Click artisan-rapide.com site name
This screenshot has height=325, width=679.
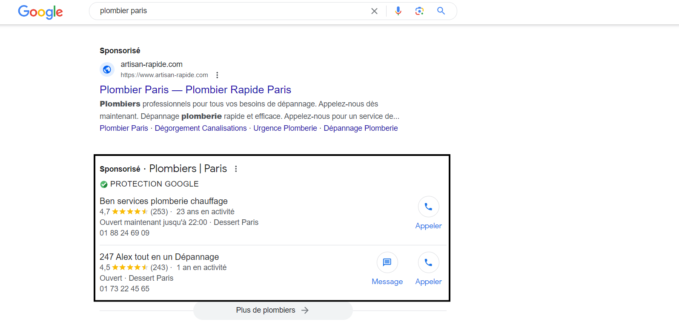click(x=152, y=64)
